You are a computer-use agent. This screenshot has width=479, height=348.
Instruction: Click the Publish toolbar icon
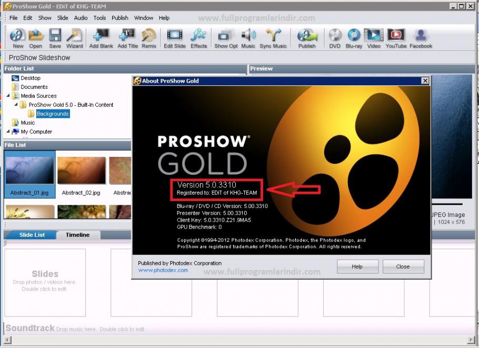point(307,38)
